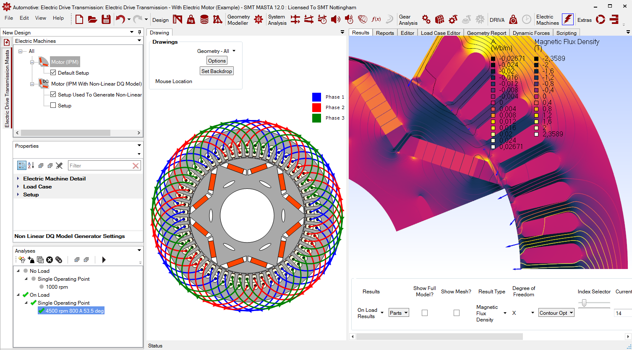This screenshot has height=350, width=632.
Task: Uncheck Setup Used To Generate Non-Linear
Action: pyautogui.click(x=53, y=94)
